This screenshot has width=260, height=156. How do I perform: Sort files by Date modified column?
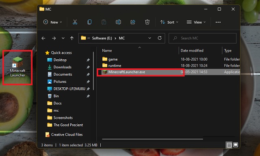[x=192, y=50]
